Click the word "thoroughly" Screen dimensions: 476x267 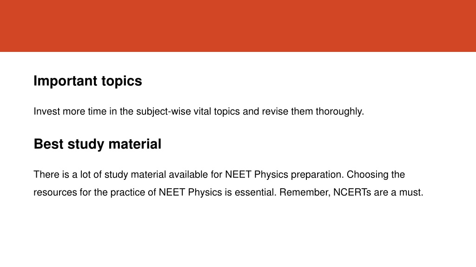[x=340, y=112]
